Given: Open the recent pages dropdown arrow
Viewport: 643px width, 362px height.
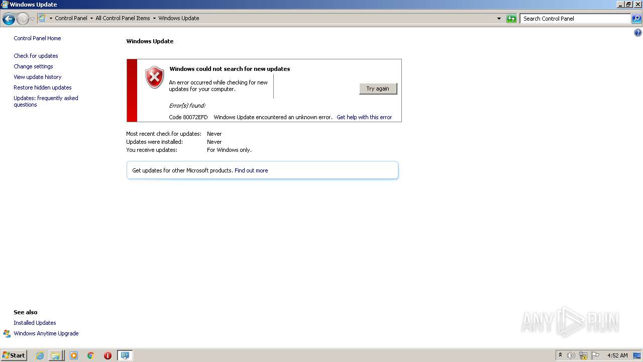Looking at the screenshot, I should pos(32,19).
